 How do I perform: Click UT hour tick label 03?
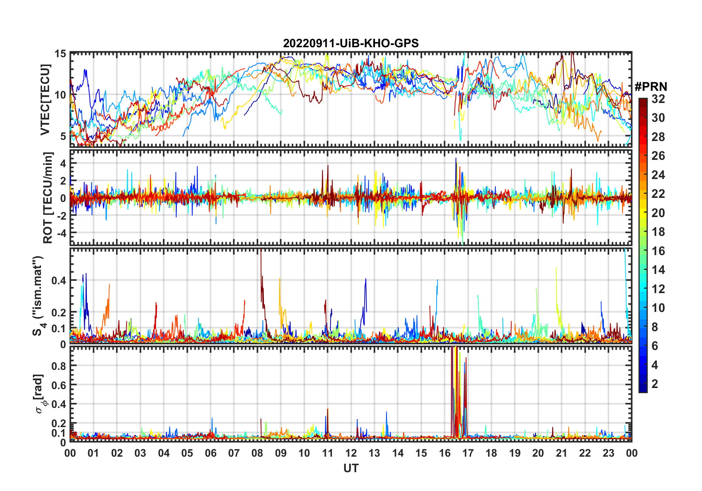pyautogui.click(x=140, y=453)
